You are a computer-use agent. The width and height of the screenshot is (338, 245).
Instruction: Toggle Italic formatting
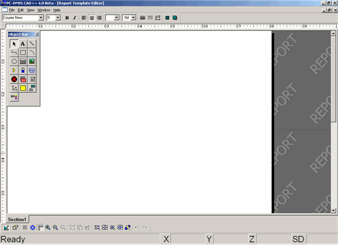click(75, 18)
